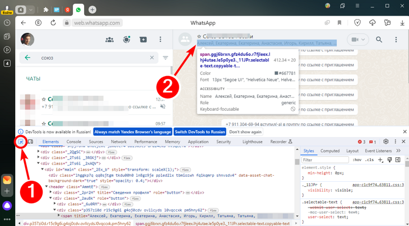This screenshot has width=409, height=226.
Task: Switch to the WhatsApp browser tab
Action: [78, 10]
